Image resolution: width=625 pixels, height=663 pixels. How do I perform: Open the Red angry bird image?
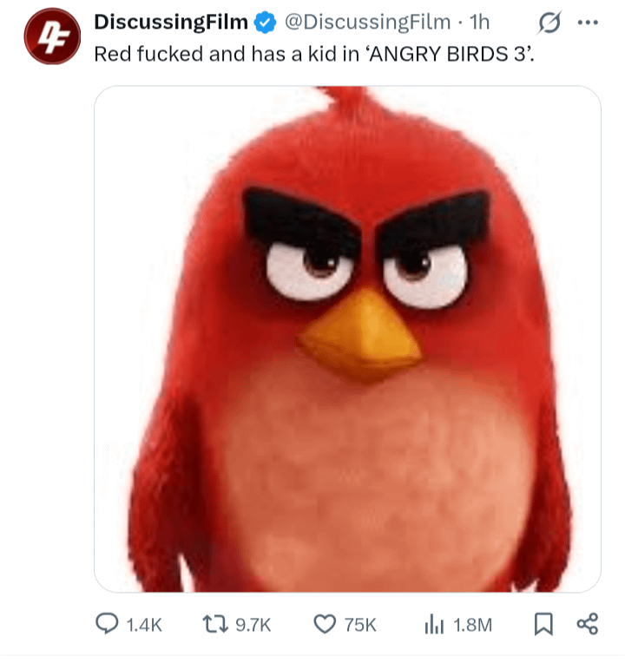pos(347,338)
